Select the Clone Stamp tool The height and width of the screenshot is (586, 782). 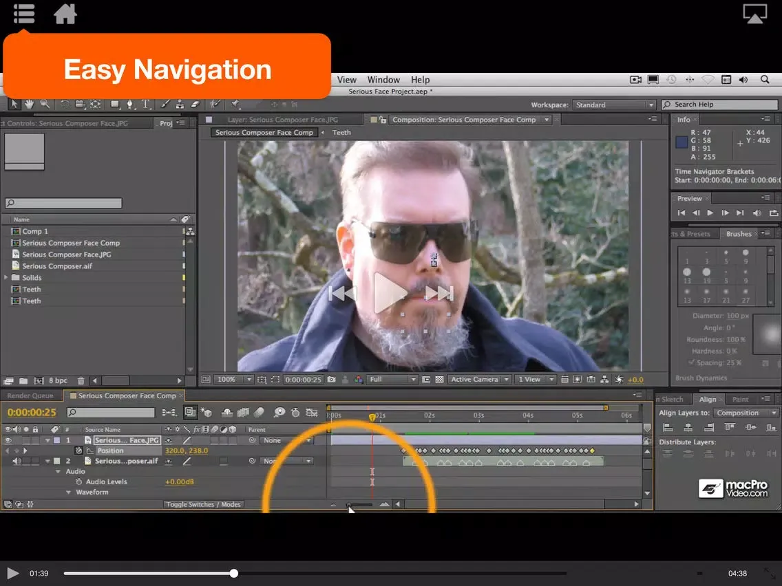tap(180, 104)
